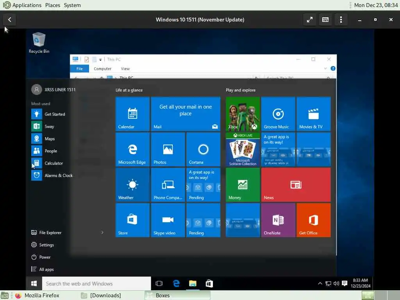Click Settings in the Start menu
This screenshot has height=300, width=400.
point(43,245)
